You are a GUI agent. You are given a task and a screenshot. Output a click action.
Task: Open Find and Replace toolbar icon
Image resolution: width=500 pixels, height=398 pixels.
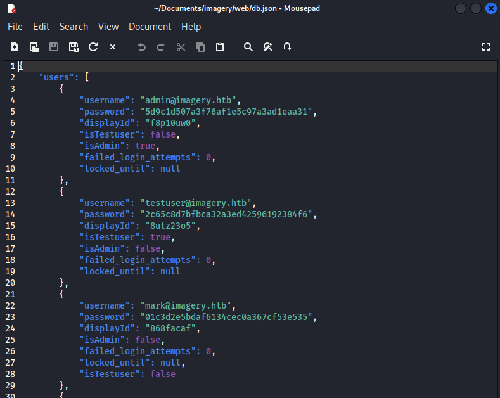[x=268, y=47]
